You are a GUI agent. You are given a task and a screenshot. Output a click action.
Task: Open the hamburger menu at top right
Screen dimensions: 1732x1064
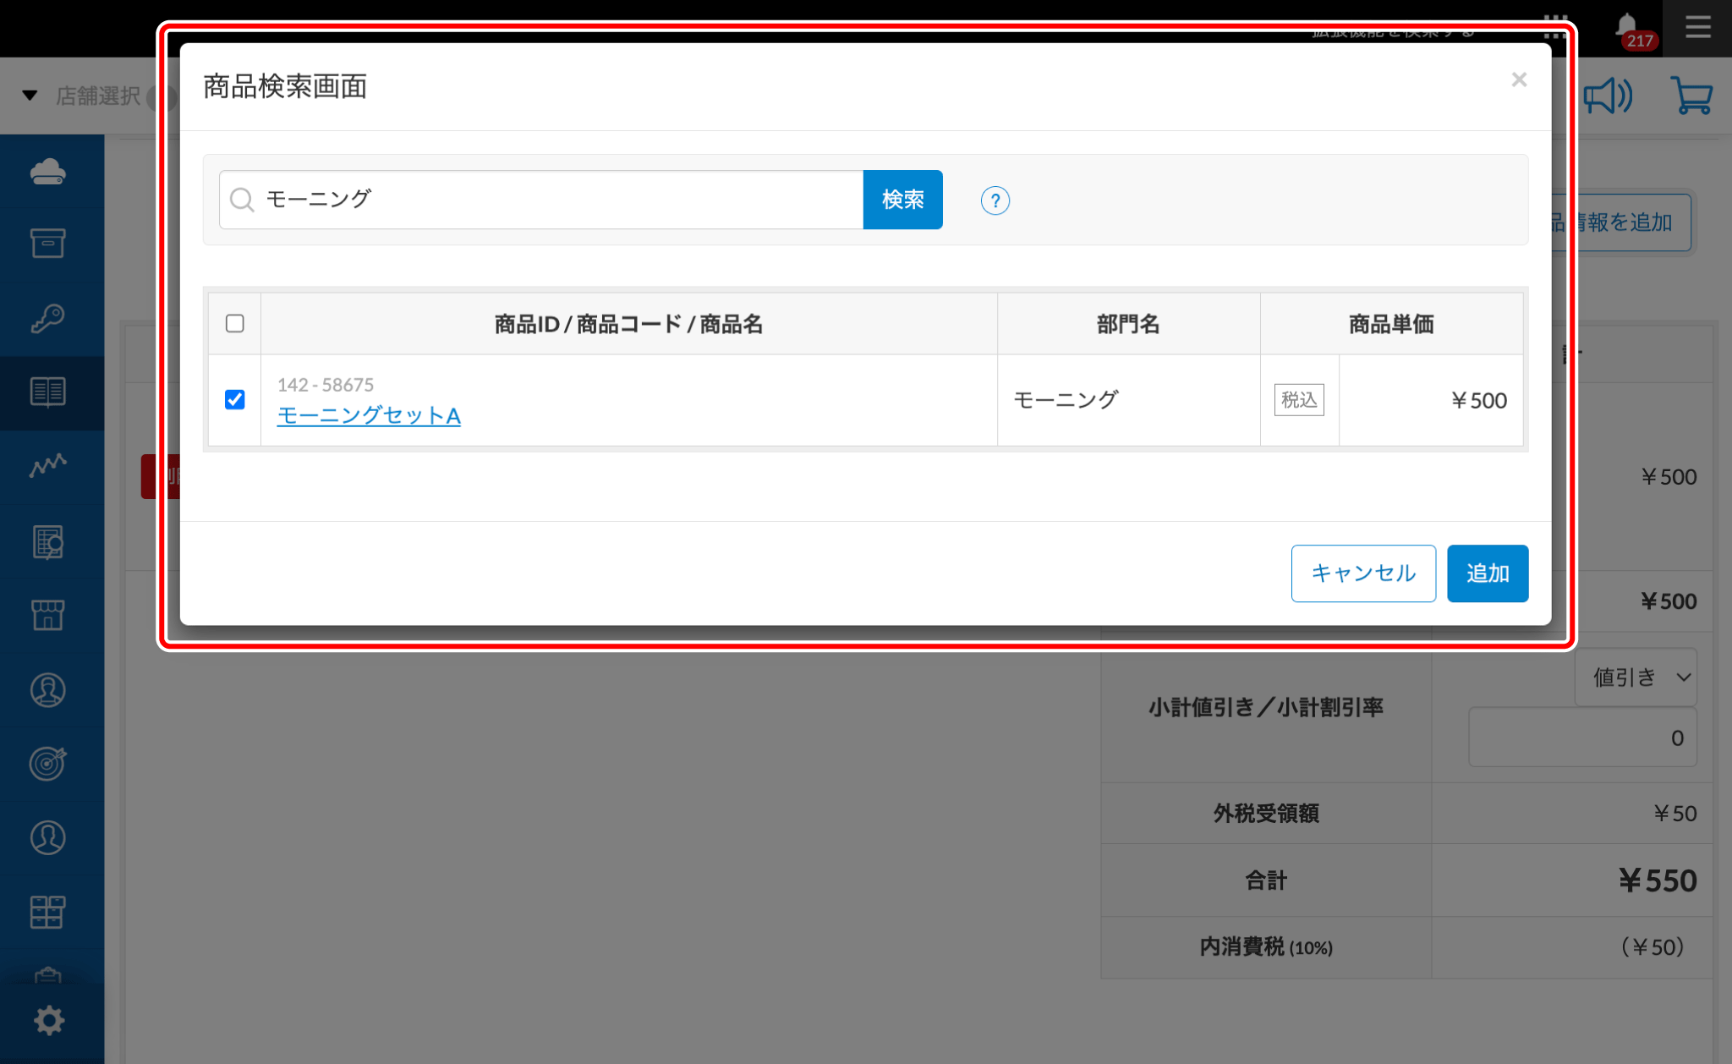point(1697,28)
